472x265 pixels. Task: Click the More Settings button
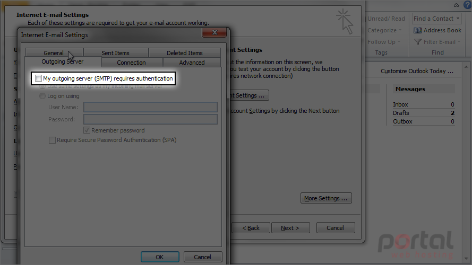tap(326, 198)
